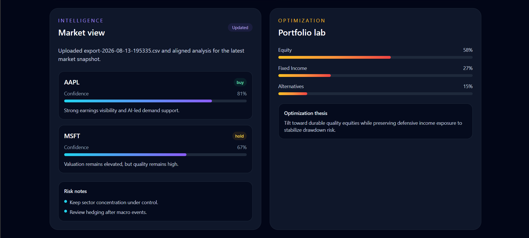Viewport: 529px width, 238px height.
Task: Select the AAPL buy badge
Action: pos(240,83)
